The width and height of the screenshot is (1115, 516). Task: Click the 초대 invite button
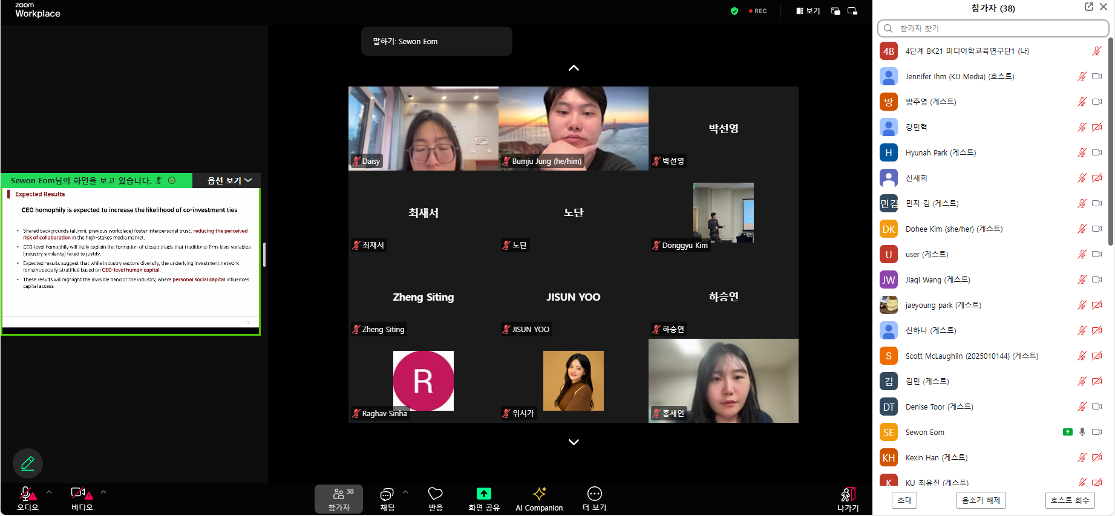click(x=904, y=500)
